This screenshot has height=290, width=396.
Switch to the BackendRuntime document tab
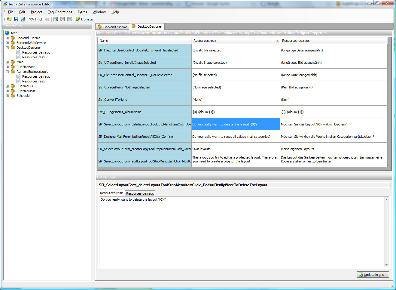tap(113, 27)
